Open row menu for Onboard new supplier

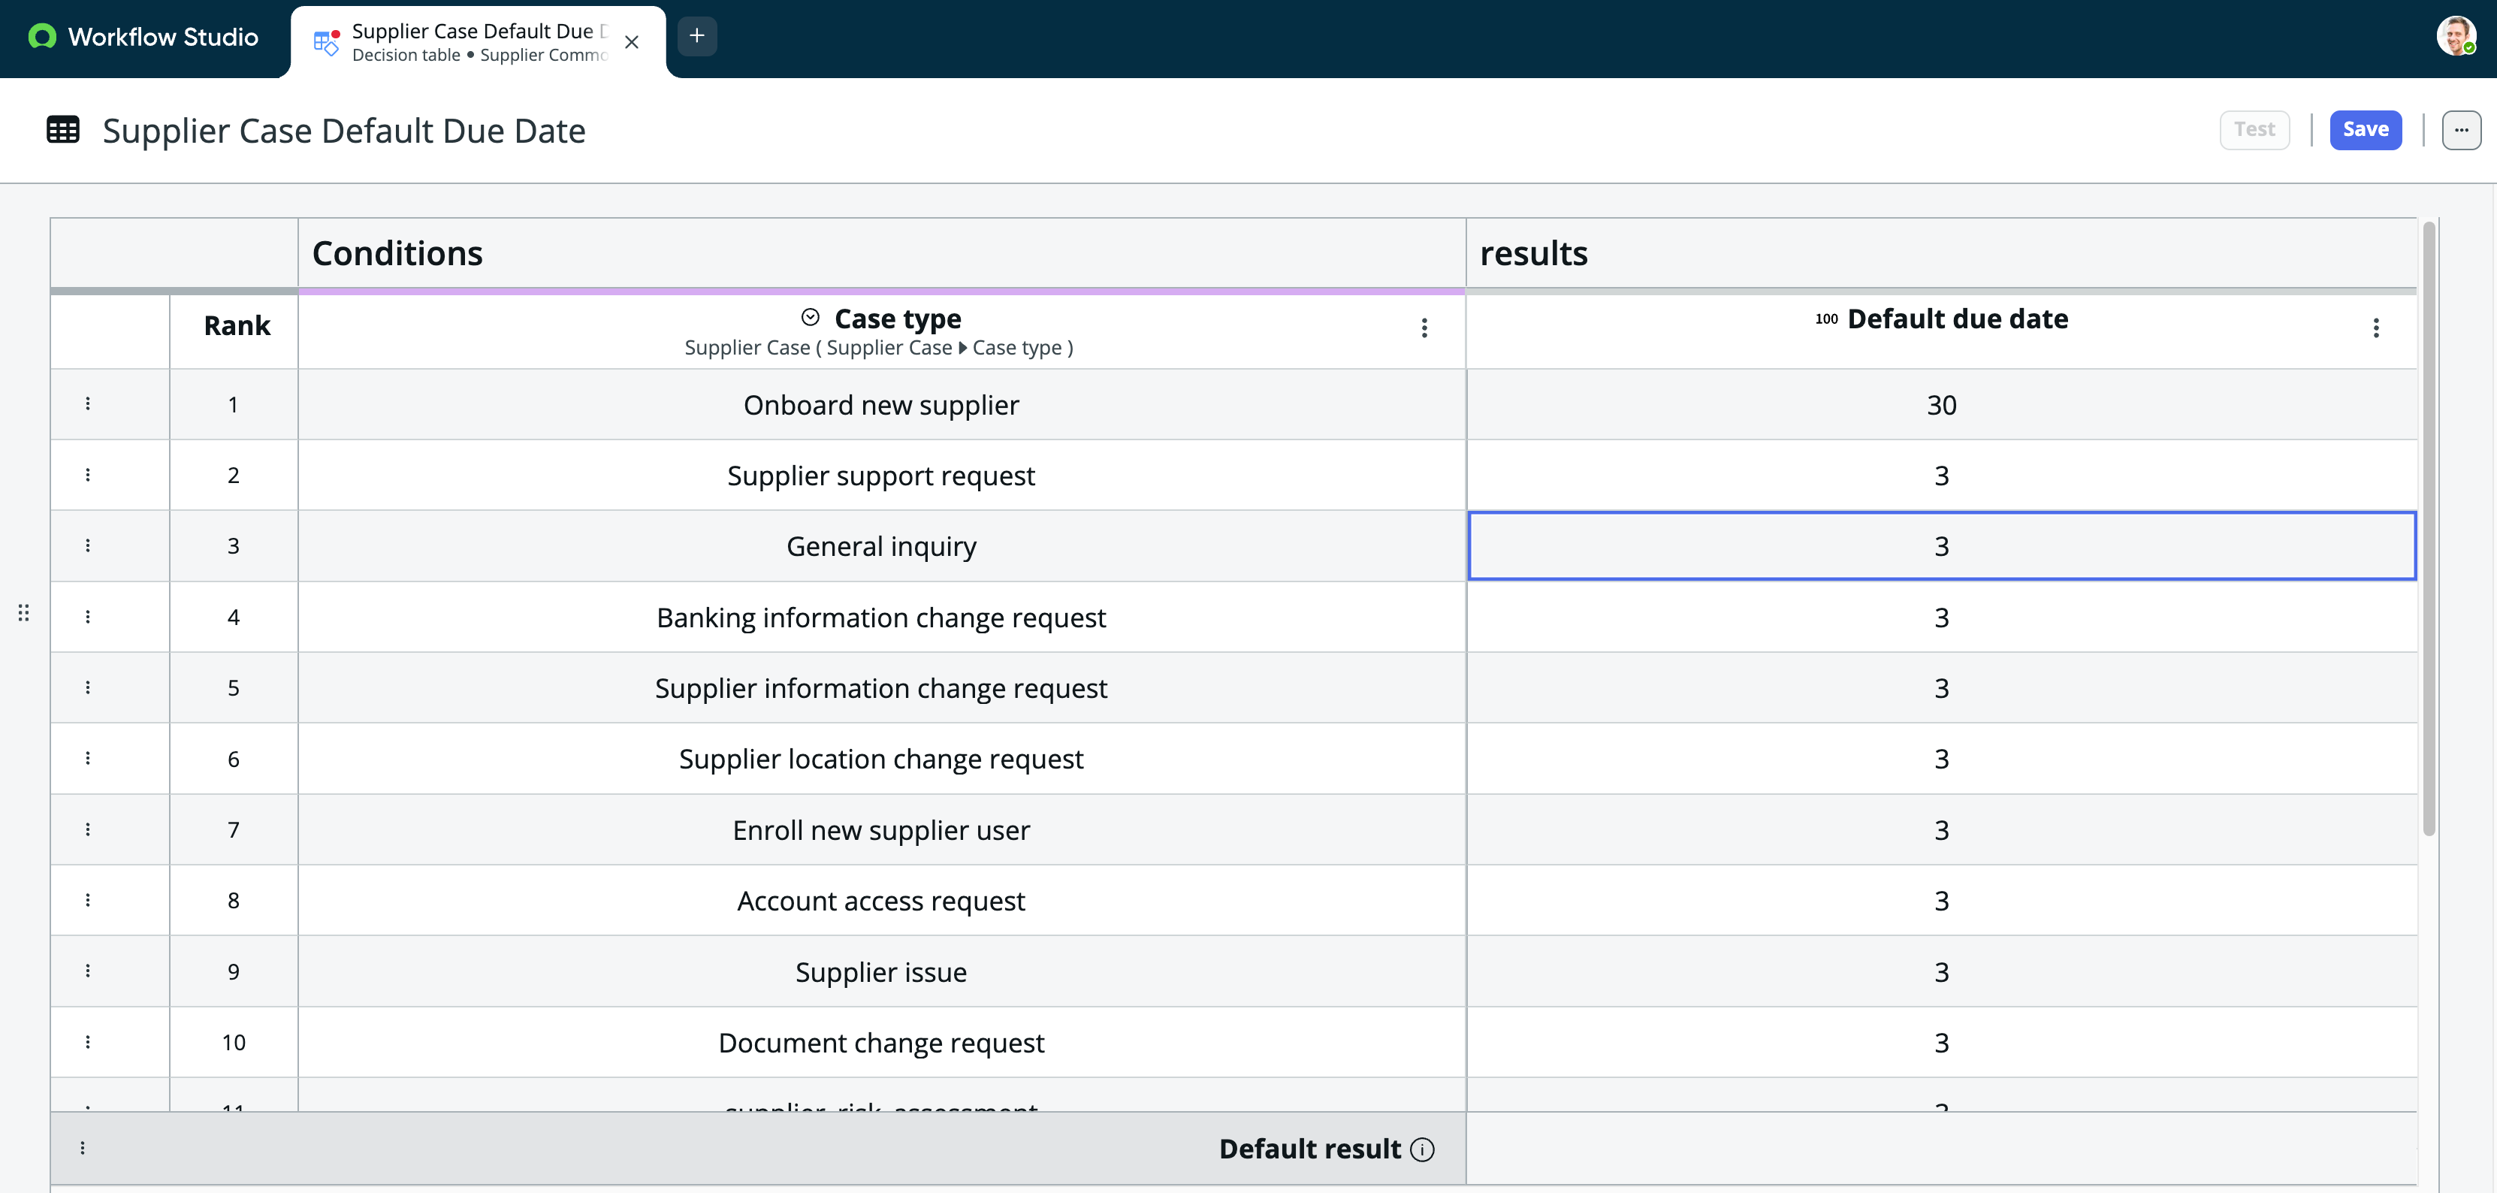pyautogui.click(x=87, y=404)
